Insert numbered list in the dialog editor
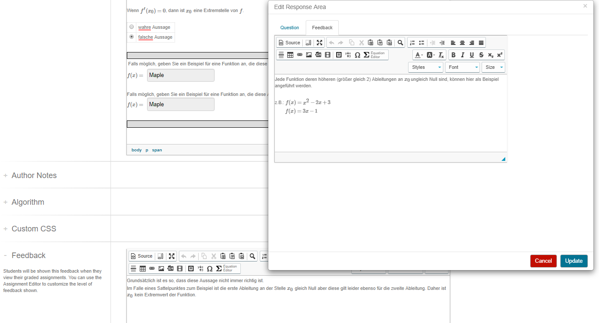Image resolution: width=599 pixels, height=323 pixels. (x=412, y=43)
